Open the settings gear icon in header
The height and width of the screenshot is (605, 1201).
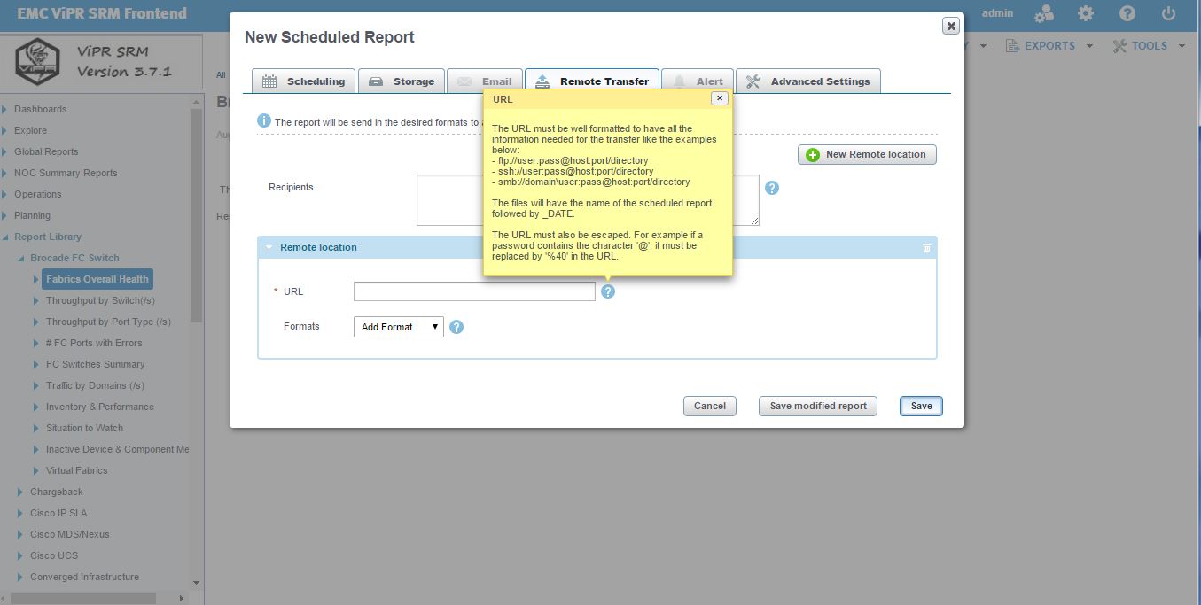1086,14
